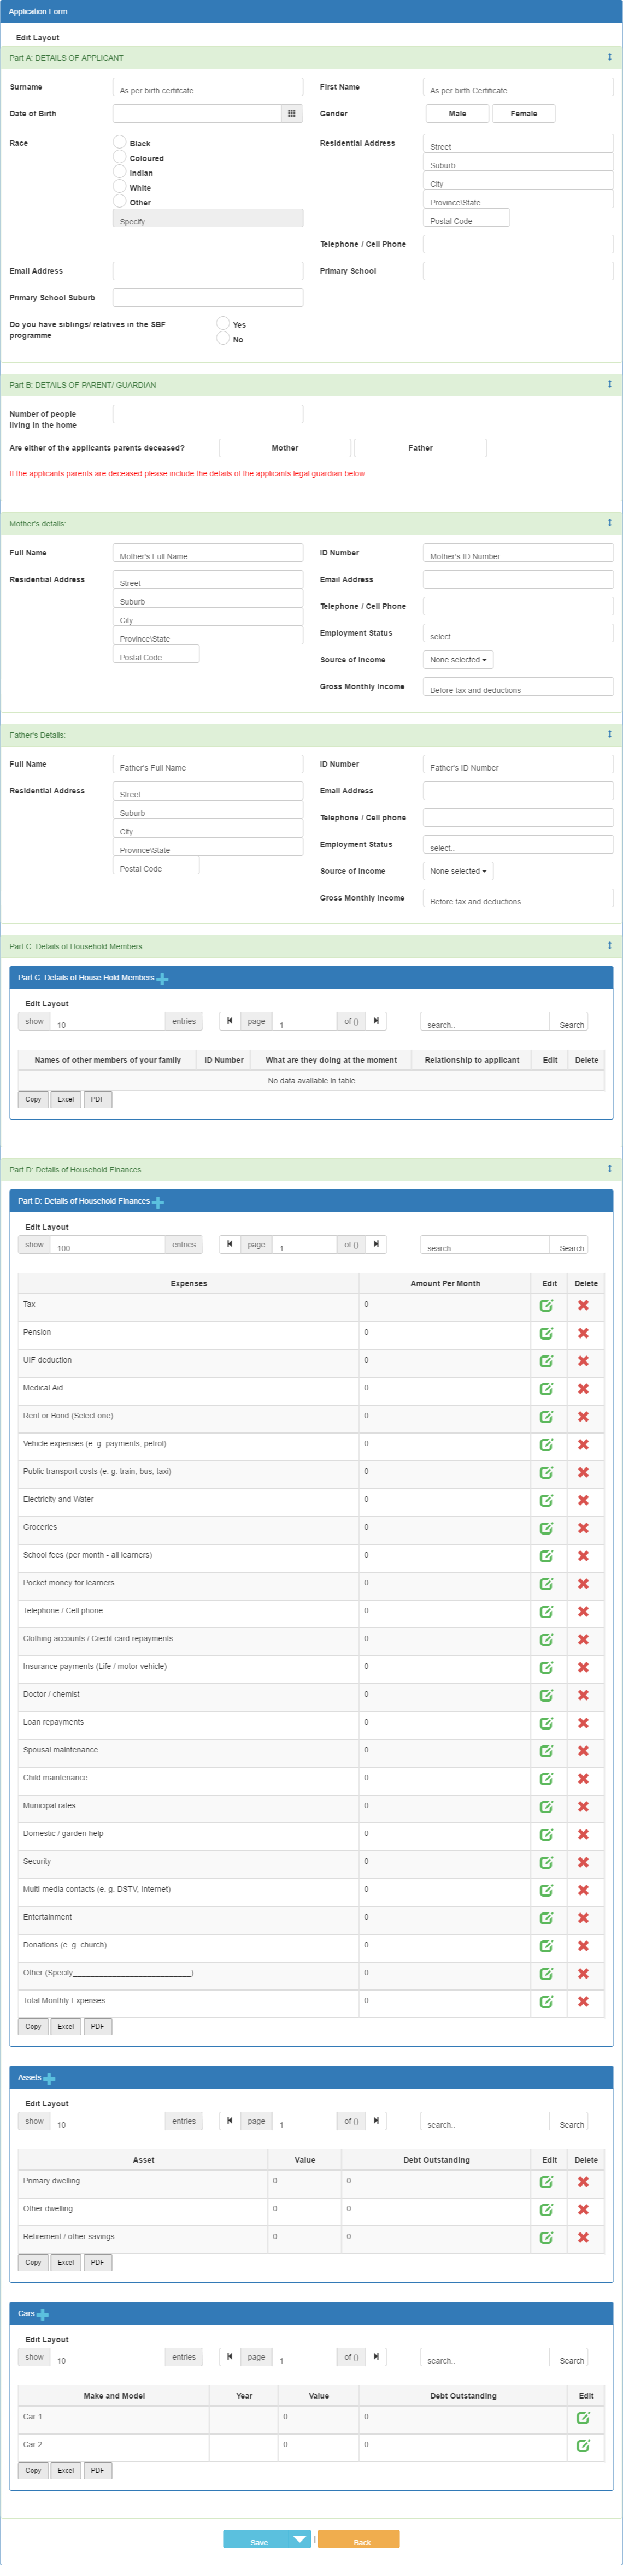Open Father's Source of income dropdown
This screenshot has height=2576, width=623.
coord(458,871)
